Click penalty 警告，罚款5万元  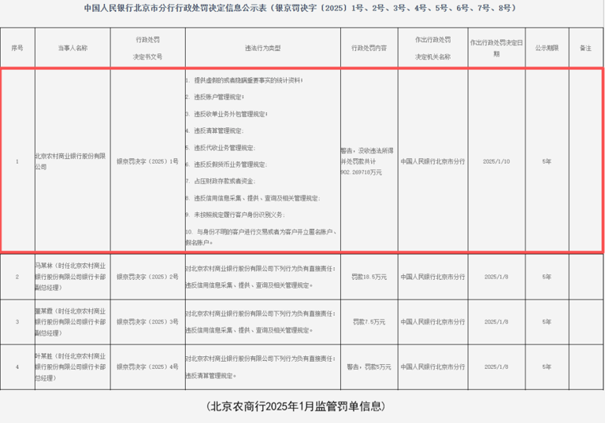[369, 366]
